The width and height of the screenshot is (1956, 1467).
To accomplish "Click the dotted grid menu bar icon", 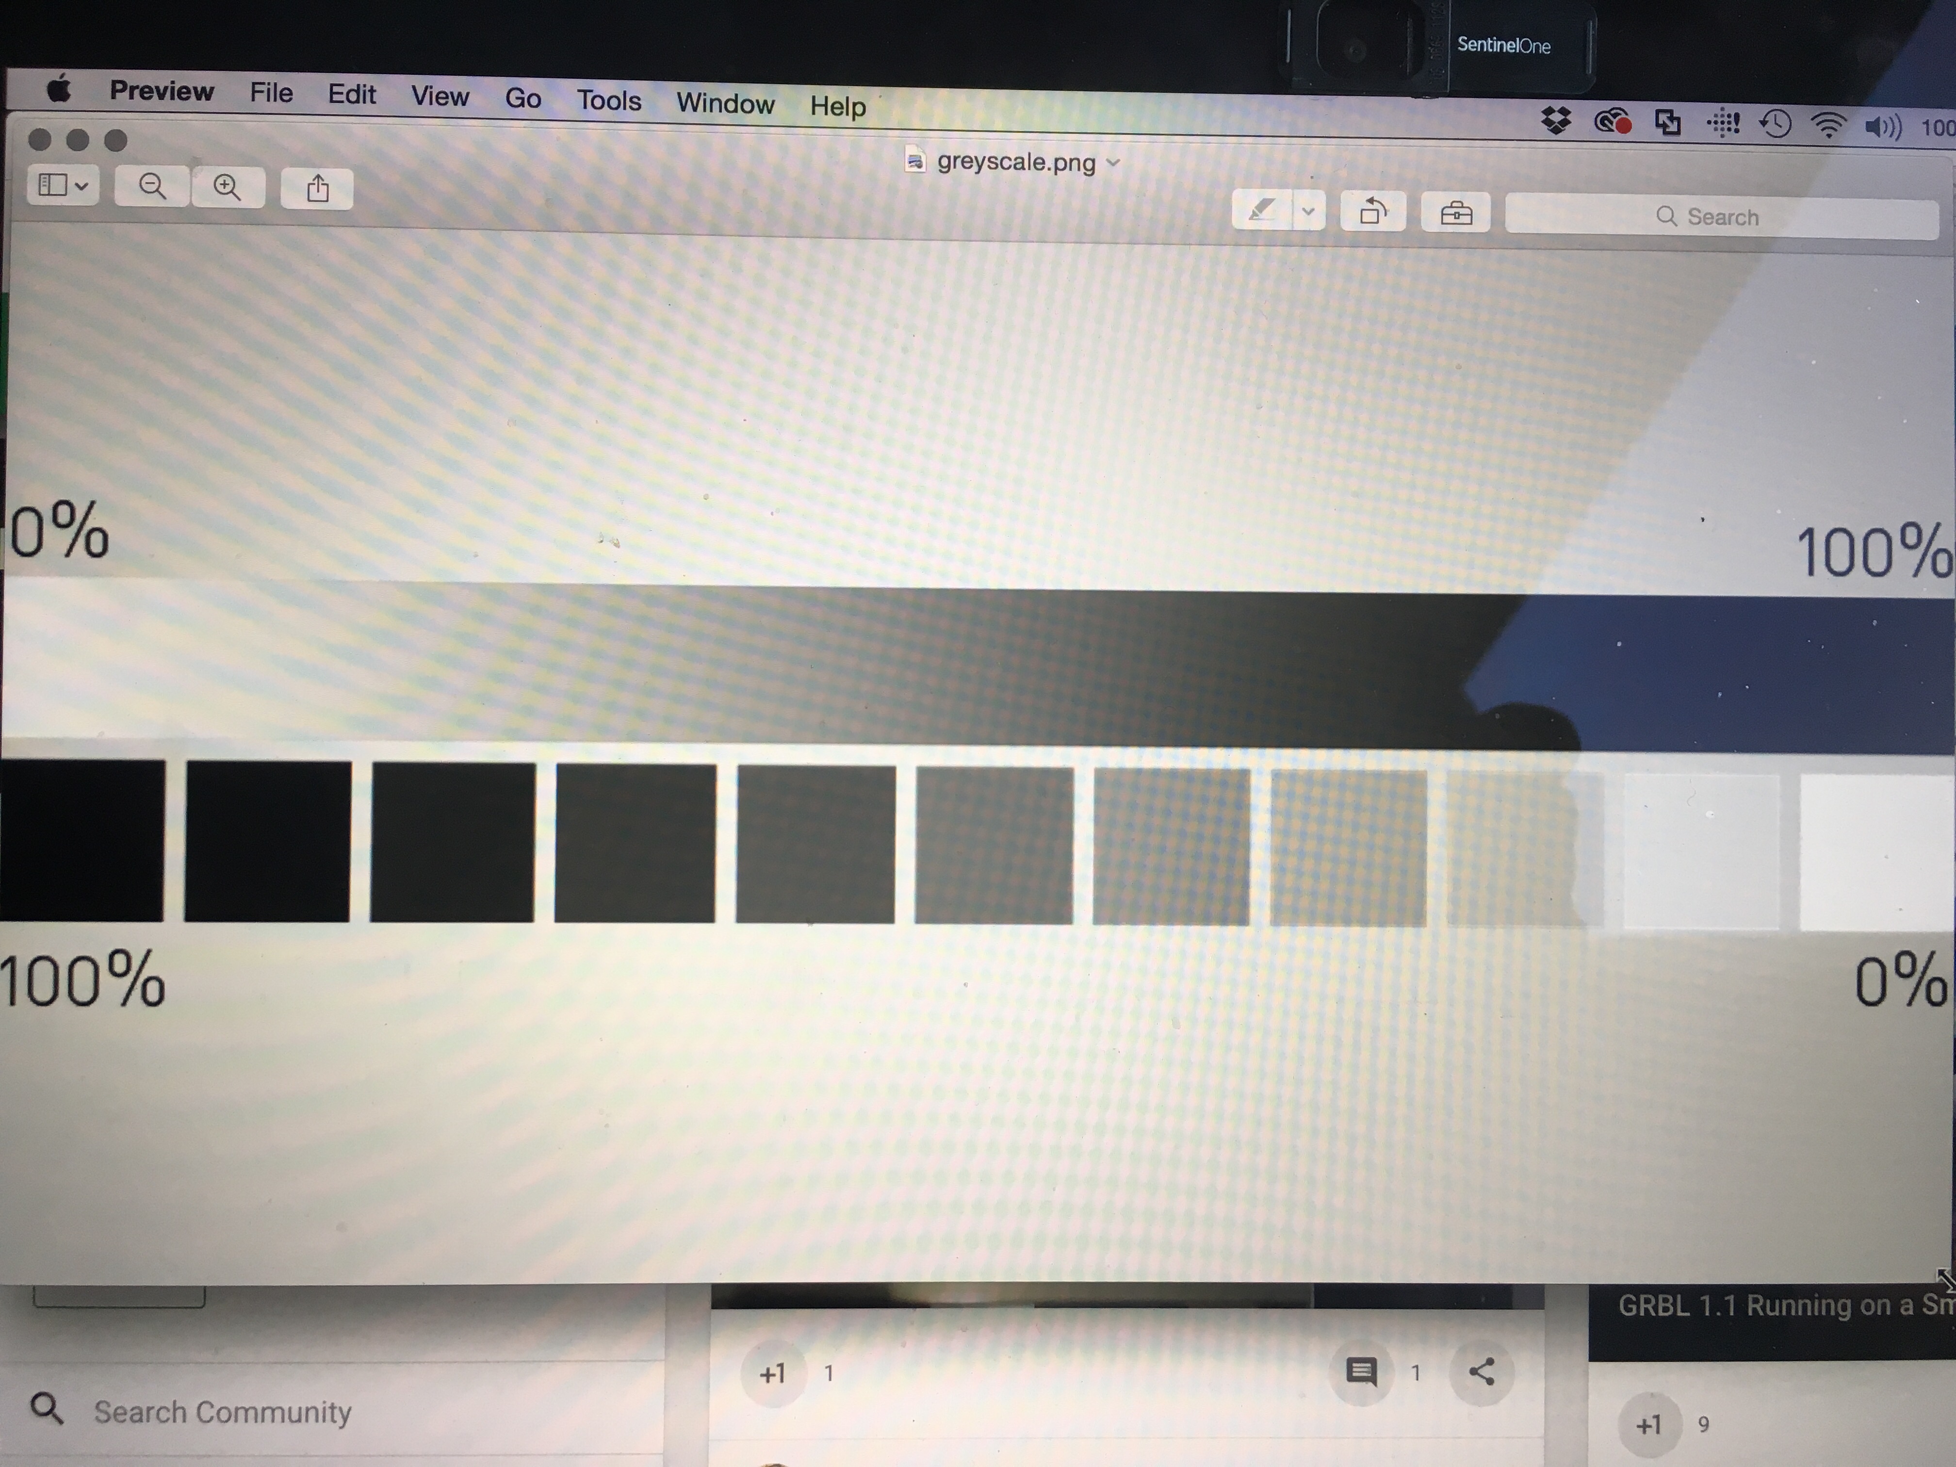I will click(1723, 123).
